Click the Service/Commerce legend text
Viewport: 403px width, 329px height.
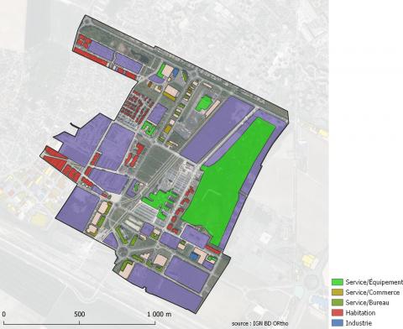click(x=373, y=292)
